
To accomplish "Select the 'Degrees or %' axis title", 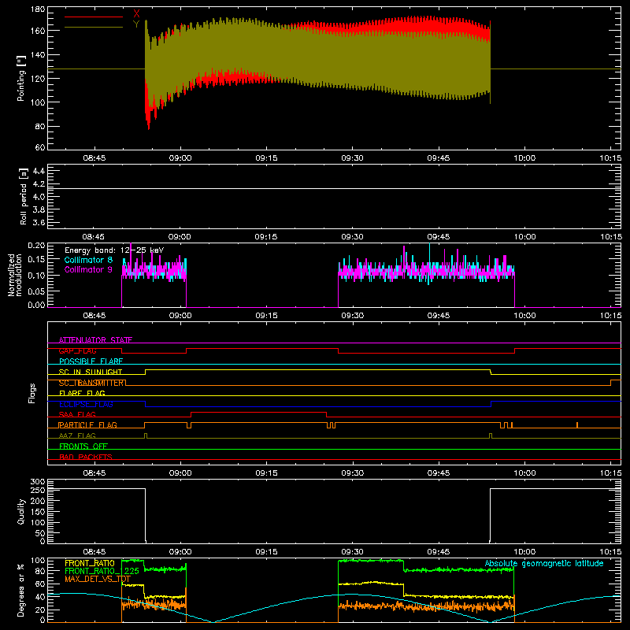I will pos(20,590).
